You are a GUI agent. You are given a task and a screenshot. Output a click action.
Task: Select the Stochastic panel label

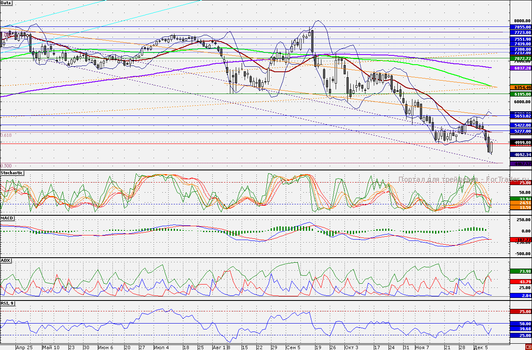coord(12,173)
